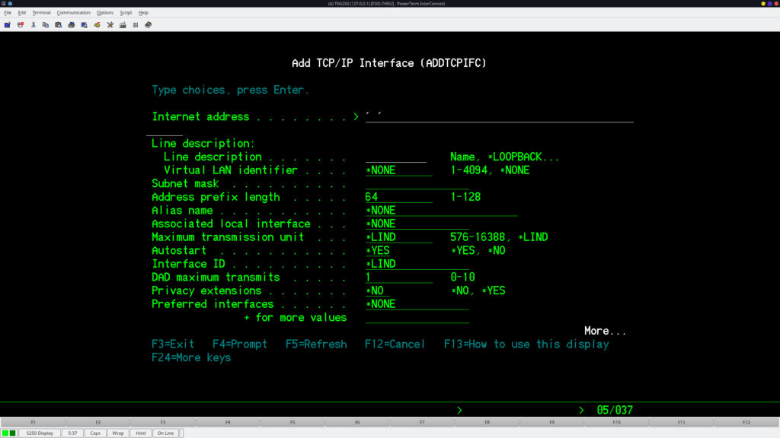Click the F12=Cancel hotspot text

(x=395, y=344)
